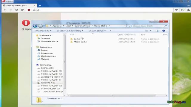This screenshot has height=107, width=191.
Task: Close the 'О программе Opera' tab
Action: coord(35,5)
